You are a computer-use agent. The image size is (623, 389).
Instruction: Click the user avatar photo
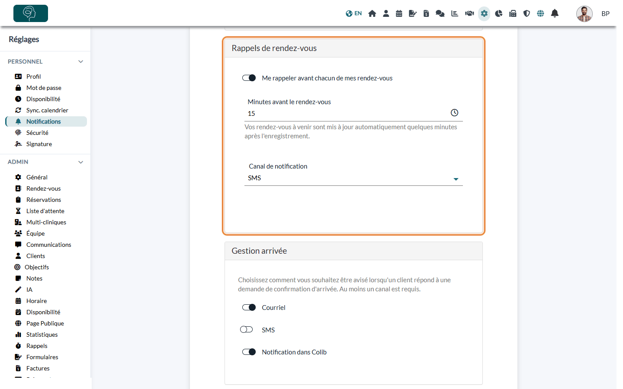[x=584, y=14]
